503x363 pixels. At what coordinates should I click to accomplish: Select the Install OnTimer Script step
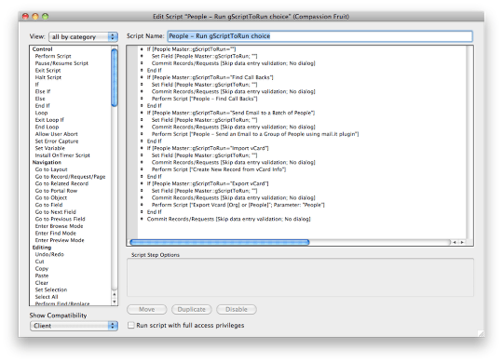tap(62, 155)
